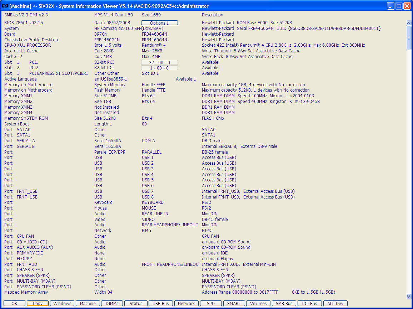Click 'AUX AUDIO (AUX)' port label

[x=35, y=247]
